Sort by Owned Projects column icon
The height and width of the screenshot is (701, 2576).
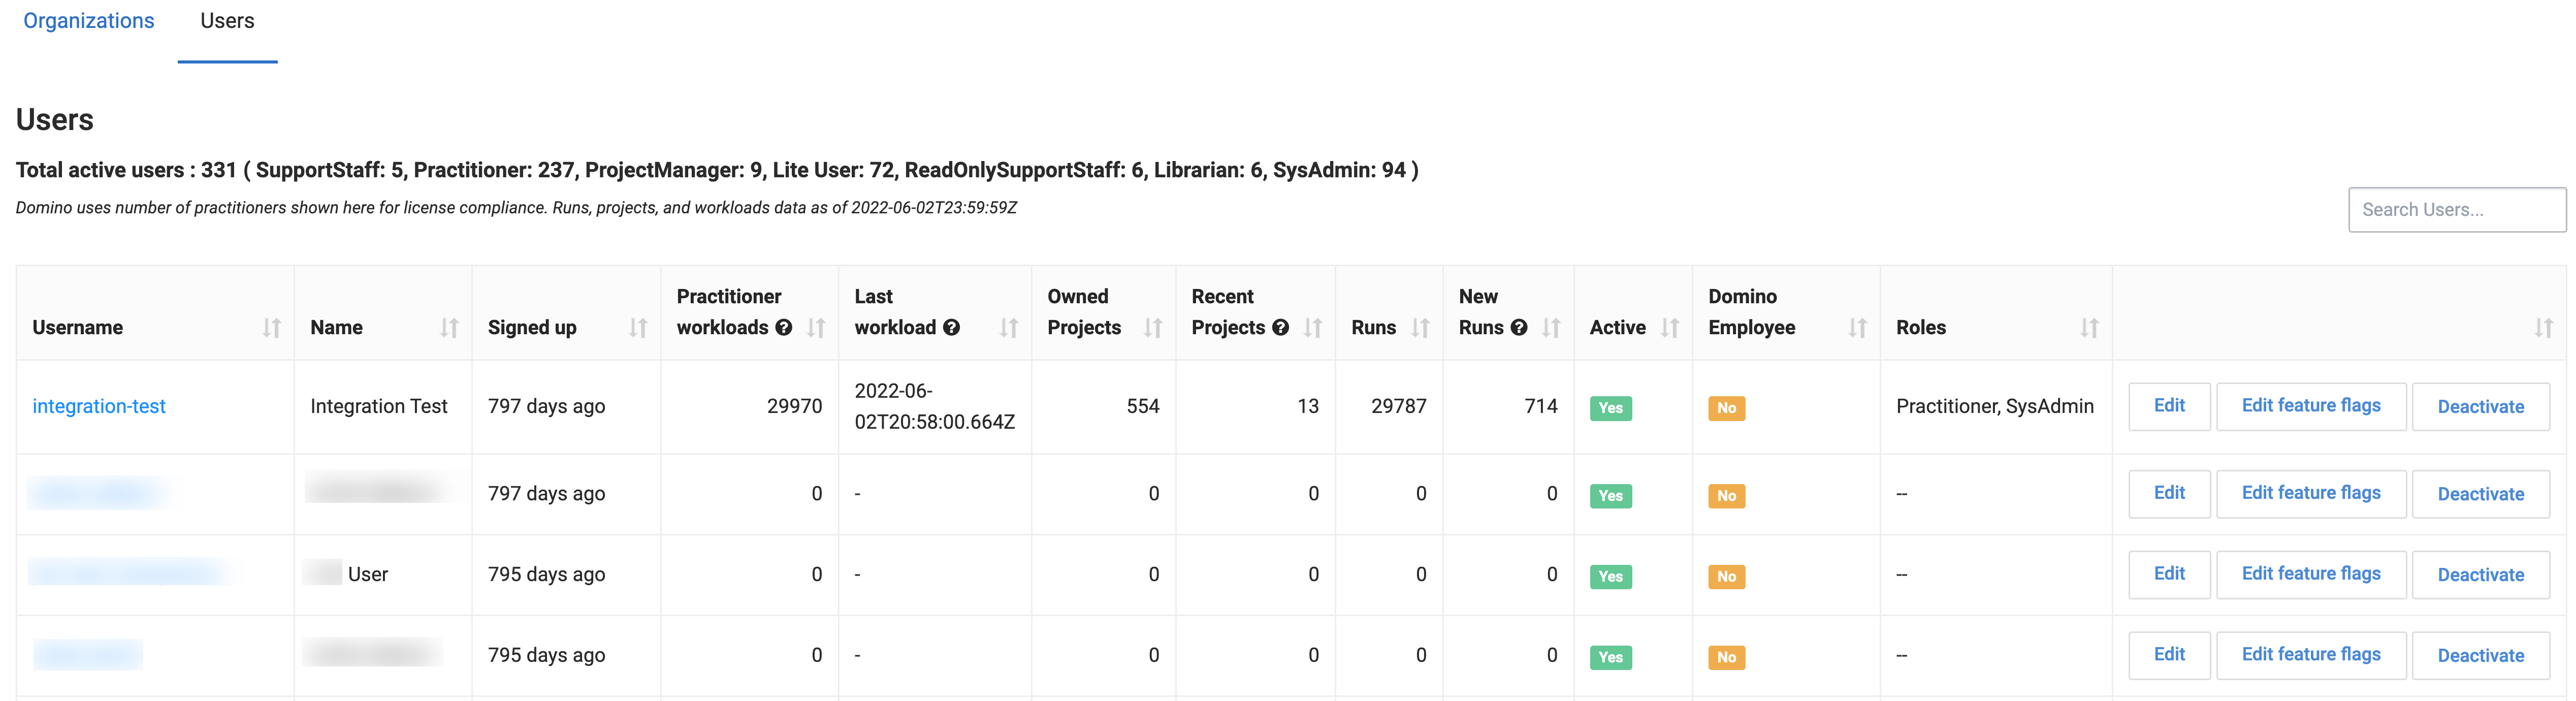(1153, 328)
